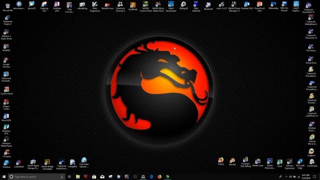Open NVIDIA Control Panel shortcut
The height and width of the screenshot is (180, 320).
[x=145, y=6]
